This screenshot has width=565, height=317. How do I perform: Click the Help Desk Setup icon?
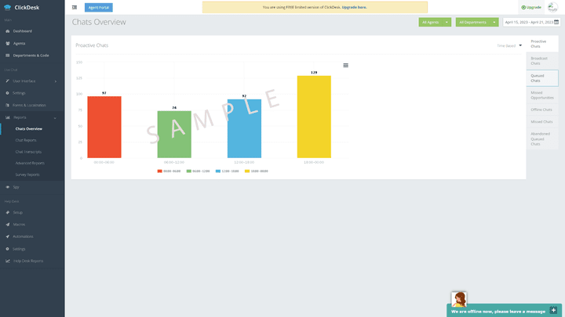pyautogui.click(x=8, y=212)
